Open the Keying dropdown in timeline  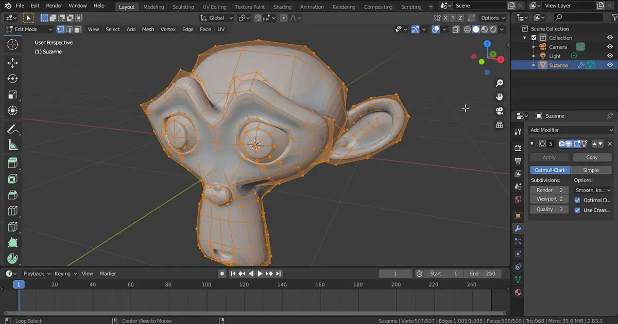tap(65, 274)
